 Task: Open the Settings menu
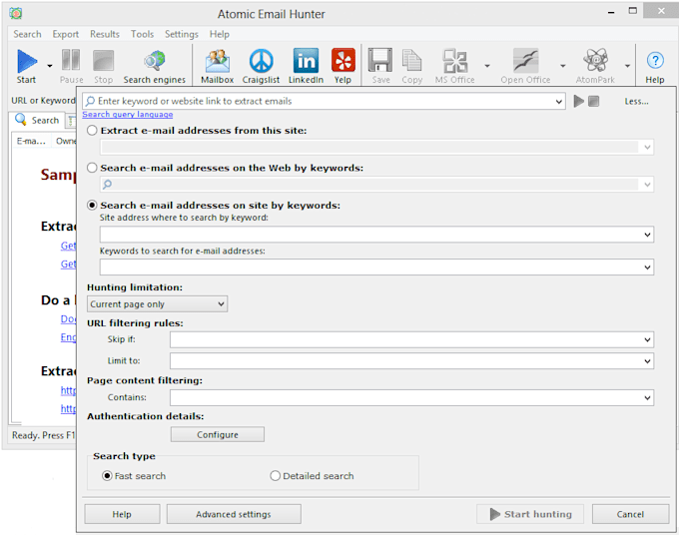click(182, 34)
